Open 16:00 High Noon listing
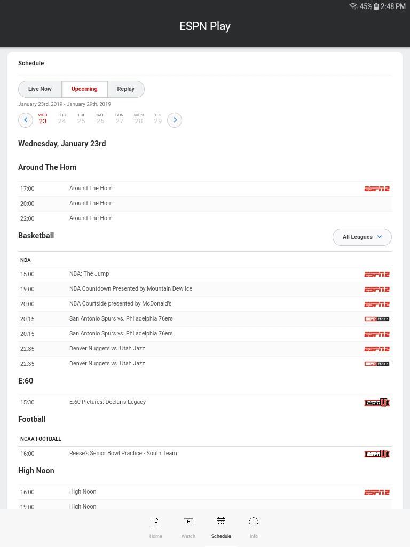The image size is (410, 547). point(205,492)
